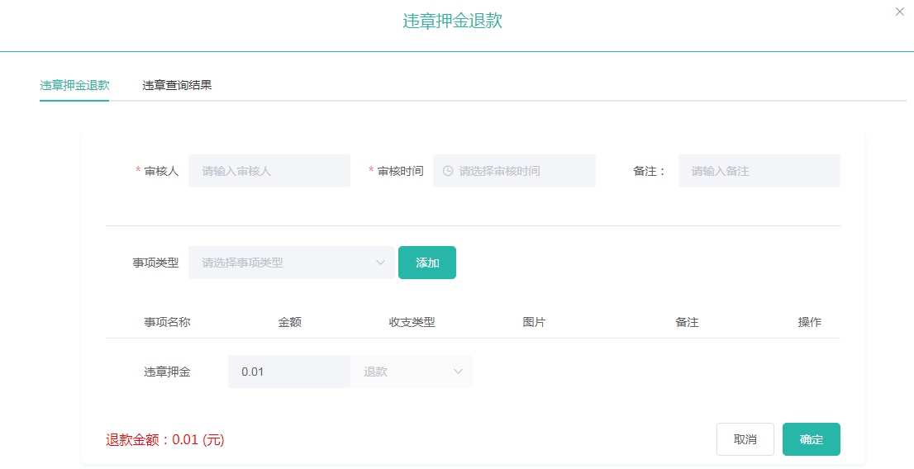Click the clock icon in the 审核时间 field
914x469 pixels.
[448, 171]
